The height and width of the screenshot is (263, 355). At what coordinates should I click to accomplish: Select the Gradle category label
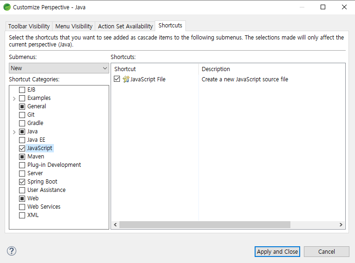[35, 123]
